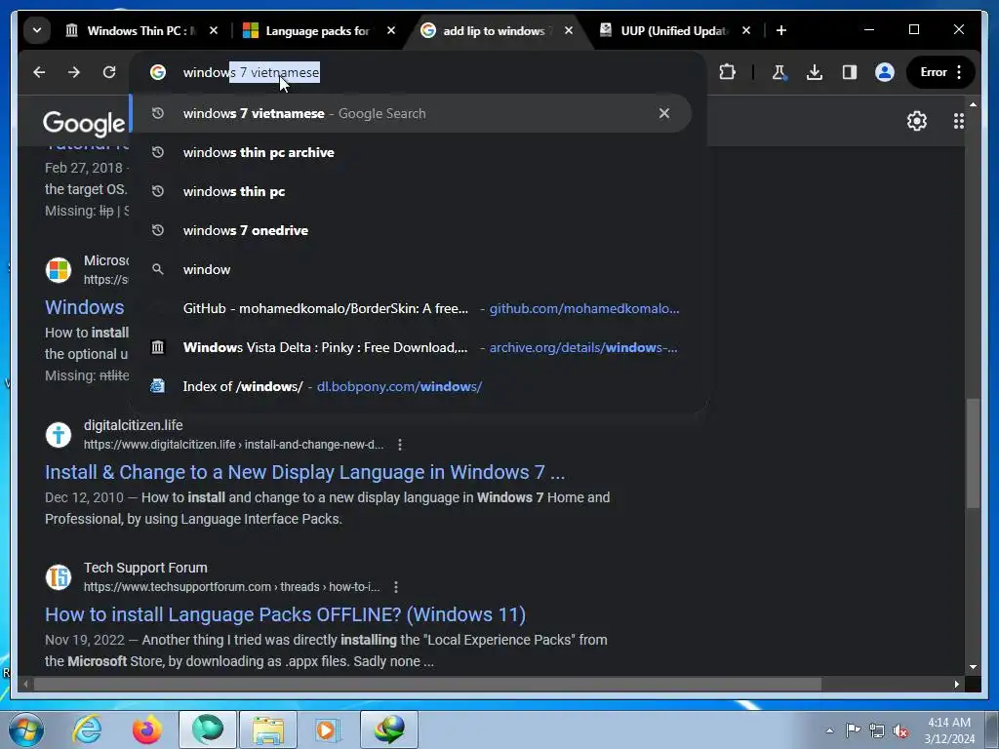The height and width of the screenshot is (749, 999).
Task: Close the Windows Thin PC tab
Action: (x=214, y=30)
